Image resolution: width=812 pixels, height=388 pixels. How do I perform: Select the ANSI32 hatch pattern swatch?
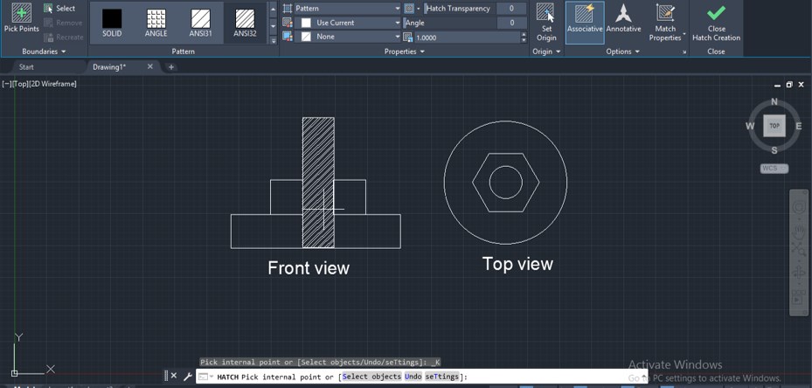[245, 23]
